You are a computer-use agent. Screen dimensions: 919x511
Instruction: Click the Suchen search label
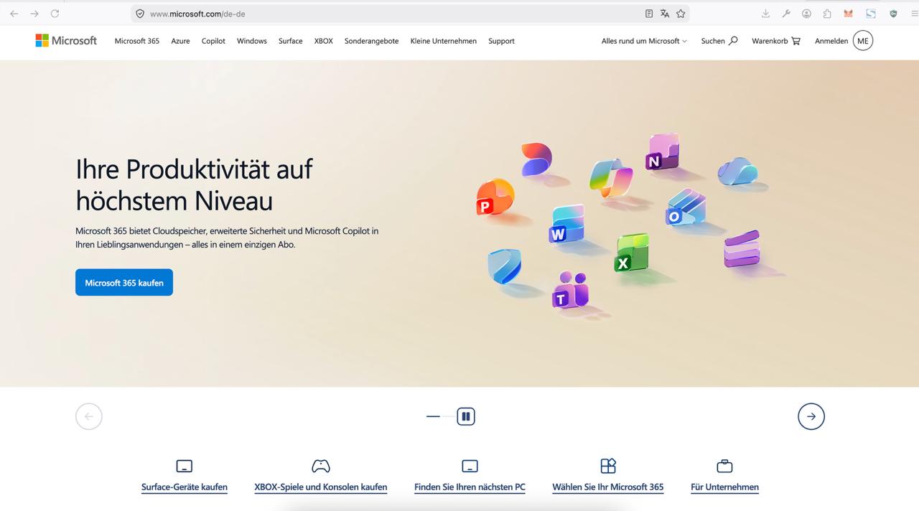(713, 41)
